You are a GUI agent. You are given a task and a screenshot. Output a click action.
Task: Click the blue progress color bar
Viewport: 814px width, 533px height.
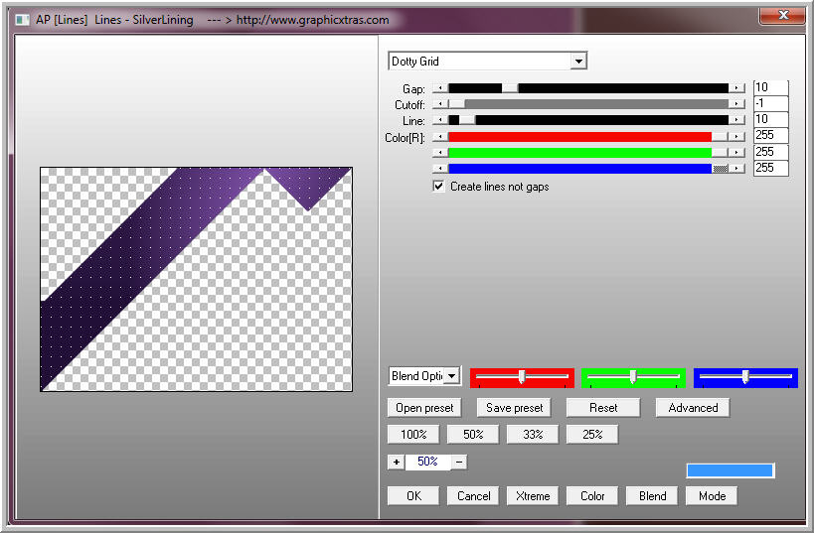click(x=731, y=470)
